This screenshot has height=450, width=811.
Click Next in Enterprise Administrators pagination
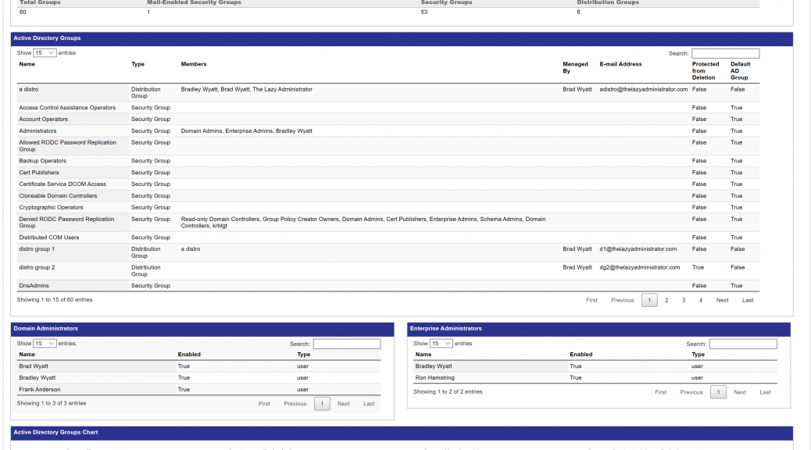pyautogui.click(x=740, y=392)
